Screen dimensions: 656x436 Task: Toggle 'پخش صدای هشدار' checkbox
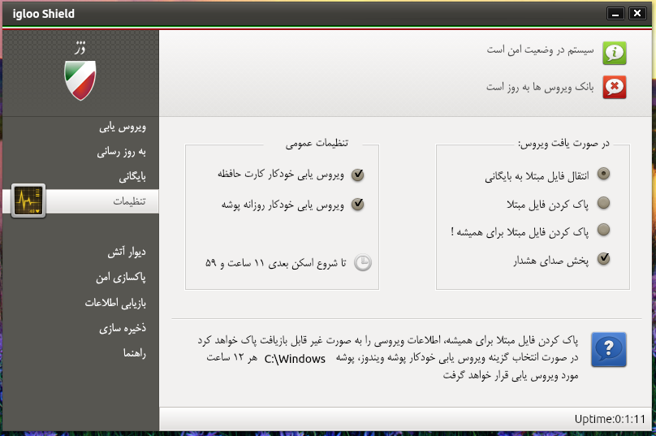[x=603, y=258]
